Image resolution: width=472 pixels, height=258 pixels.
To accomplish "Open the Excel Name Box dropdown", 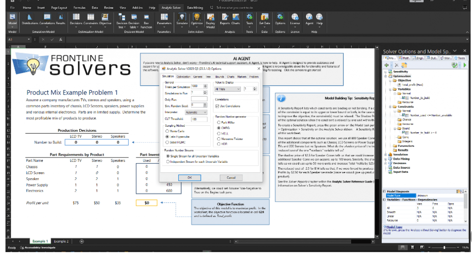I will point(29,40).
